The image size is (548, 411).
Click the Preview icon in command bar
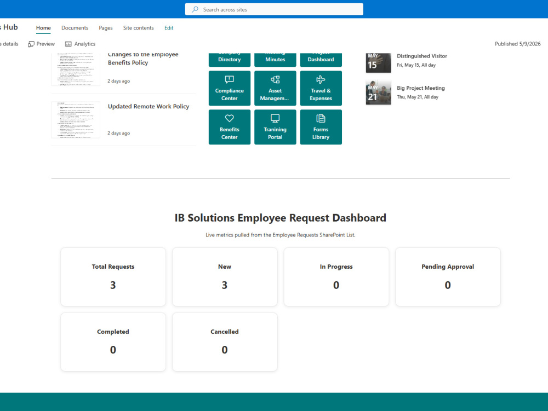pos(31,44)
